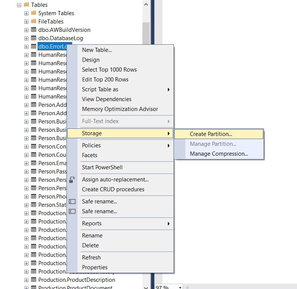Select the FileTables tree row
The height and width of the screenshot is (289, 297).
click(51, 22)
